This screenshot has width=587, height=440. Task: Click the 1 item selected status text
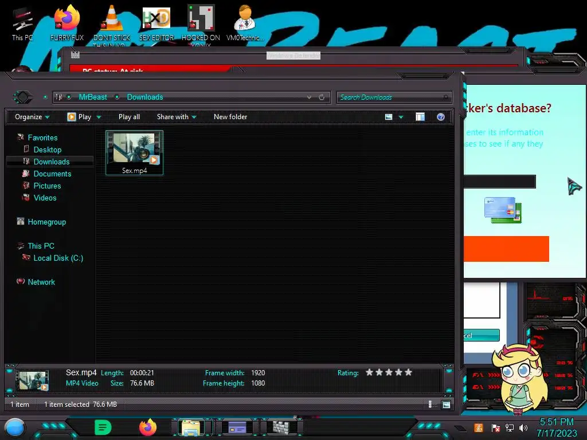66,404
